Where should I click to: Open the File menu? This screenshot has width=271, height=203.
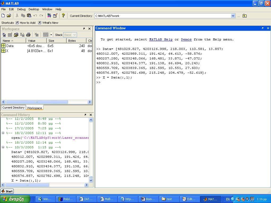point(3,9)
